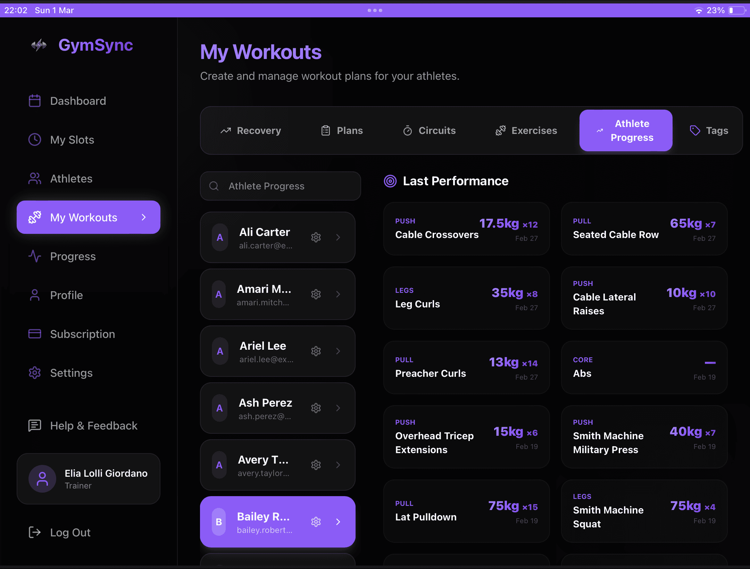Viewport: 750px width, 569px height.
Task: Open Bailey R. settings gear icon
Action: tap(316, 522)
